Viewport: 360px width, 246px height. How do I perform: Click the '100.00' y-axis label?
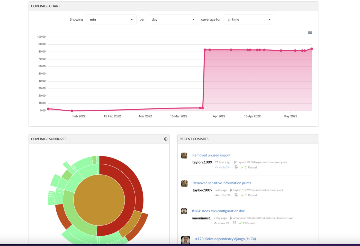pyautogui.click(x=41, y=37)
